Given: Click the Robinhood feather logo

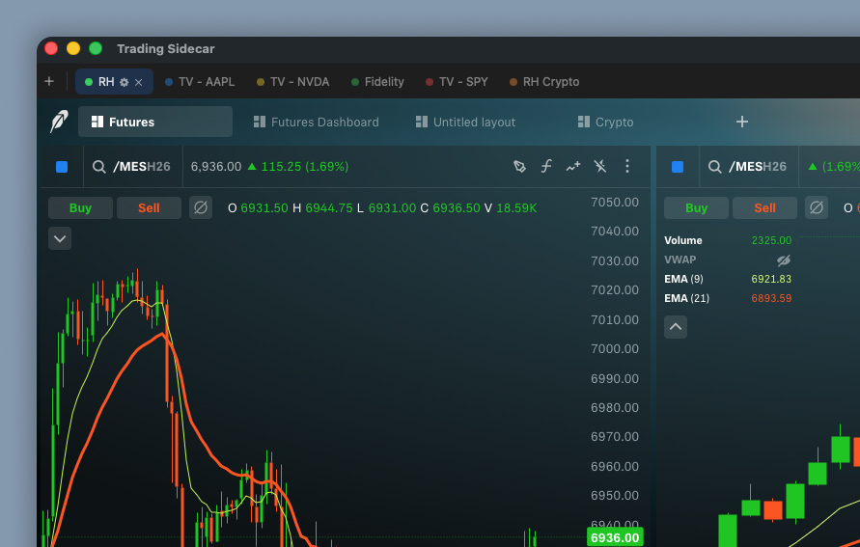Looking at the screenshot, I should pyautogui.click(x=59, y=122).
